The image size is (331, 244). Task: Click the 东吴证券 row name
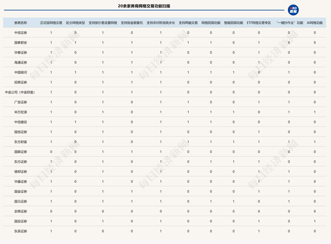(x=20, y=231)
